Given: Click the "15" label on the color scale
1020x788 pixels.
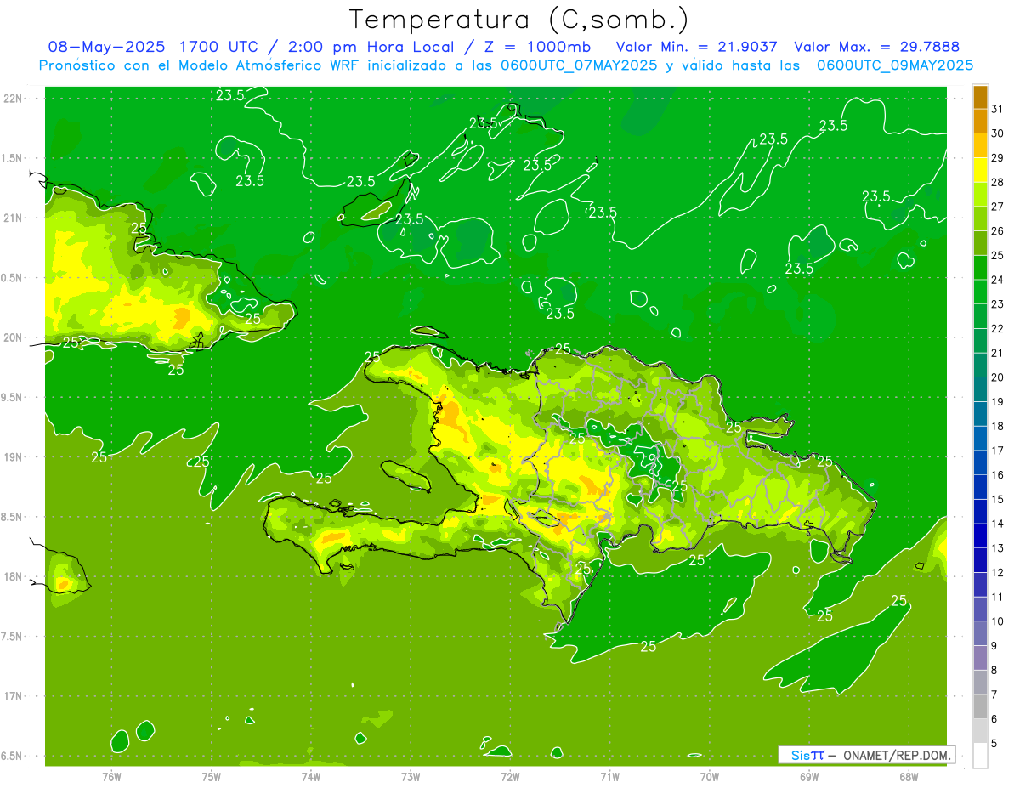Looking at the screenshot, I should pos(998,499).
